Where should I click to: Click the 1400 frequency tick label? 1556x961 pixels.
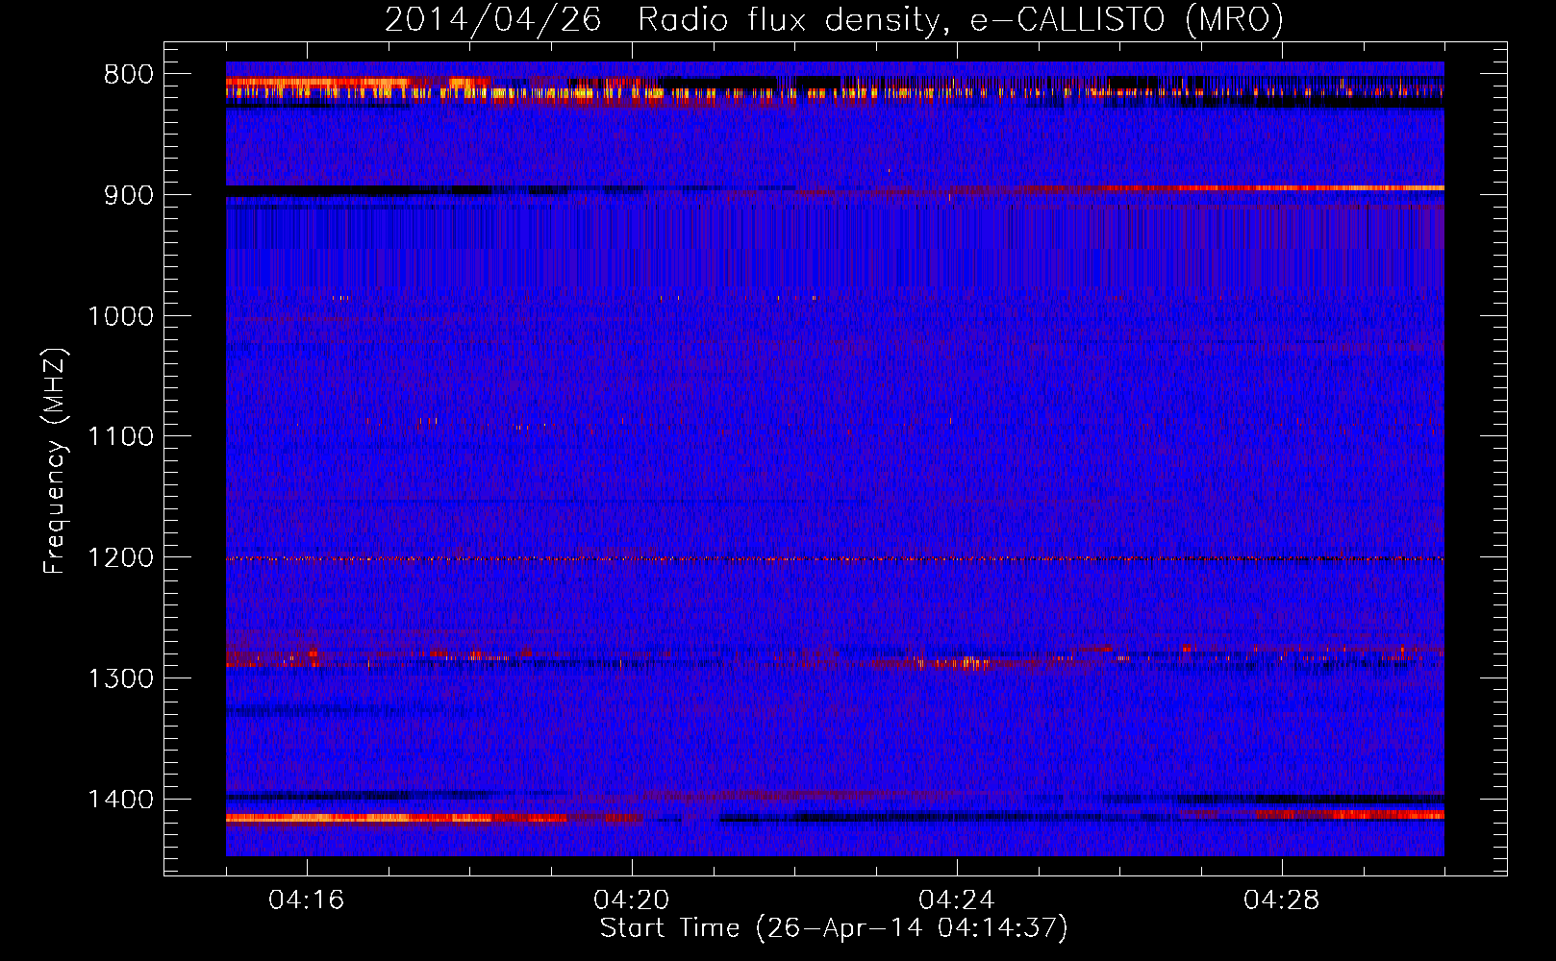point(121,800)
